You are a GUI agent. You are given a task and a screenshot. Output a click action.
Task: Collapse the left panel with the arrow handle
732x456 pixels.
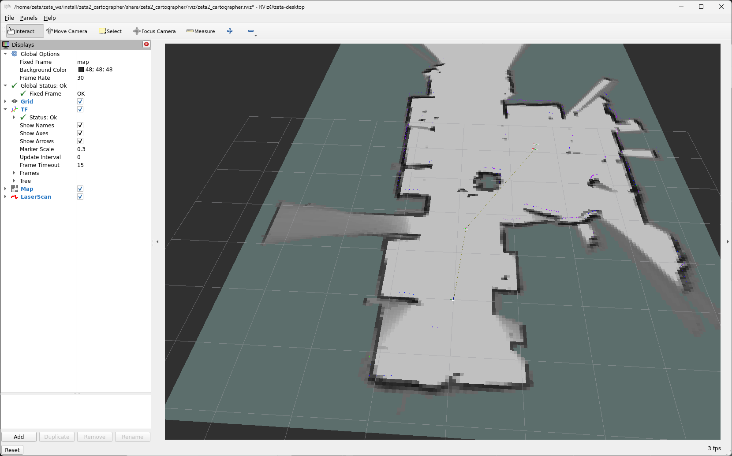(x=157, y=241)
